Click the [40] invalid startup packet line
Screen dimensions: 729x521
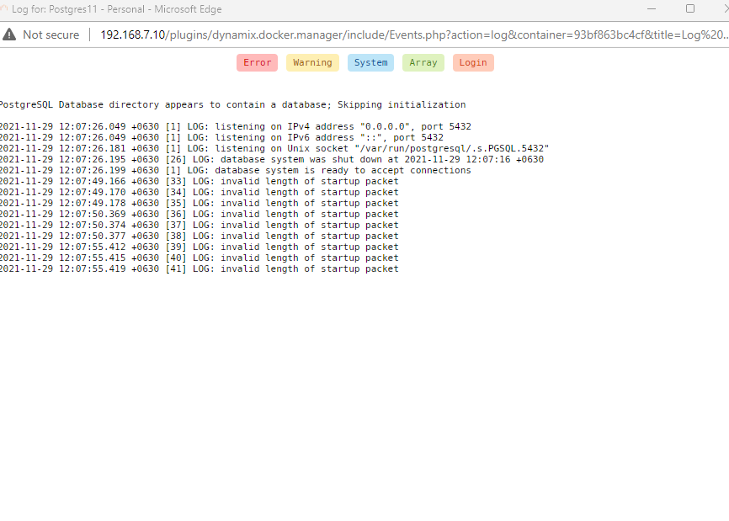[x=199, y=258]
